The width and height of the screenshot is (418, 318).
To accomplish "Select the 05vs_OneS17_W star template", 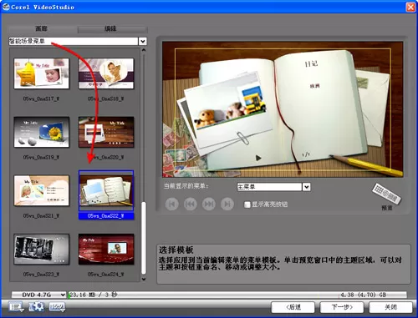I will click(x=42, y=73).
